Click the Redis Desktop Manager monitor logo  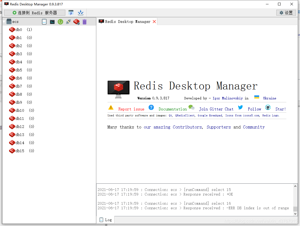coord(119,89)
